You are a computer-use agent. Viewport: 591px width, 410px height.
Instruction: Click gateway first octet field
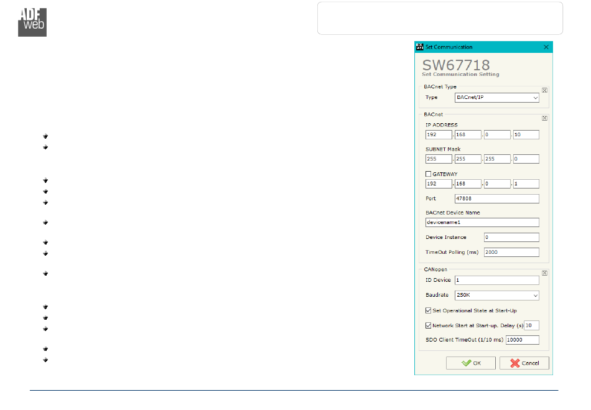click(x=439, y=184)
